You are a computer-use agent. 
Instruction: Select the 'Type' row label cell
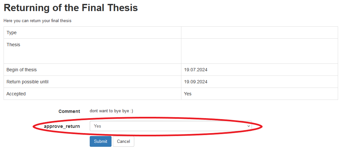click(12, 33)
